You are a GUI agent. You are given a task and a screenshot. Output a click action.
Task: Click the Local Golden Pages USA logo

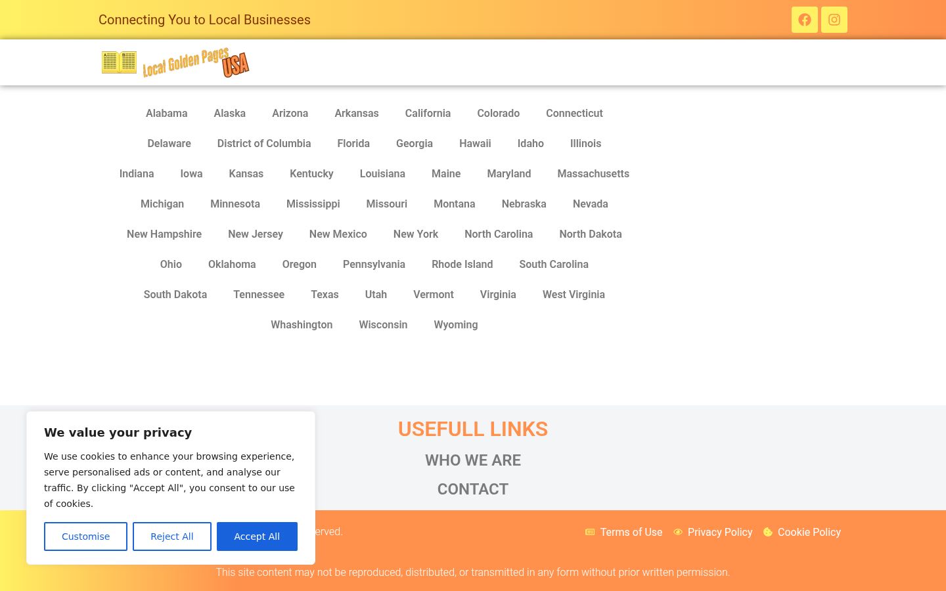(175, 62)
